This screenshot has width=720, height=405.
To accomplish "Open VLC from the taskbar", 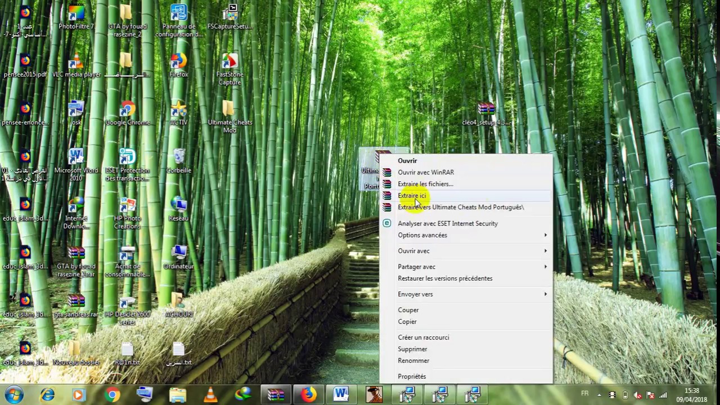I will (x=210, y=395).
